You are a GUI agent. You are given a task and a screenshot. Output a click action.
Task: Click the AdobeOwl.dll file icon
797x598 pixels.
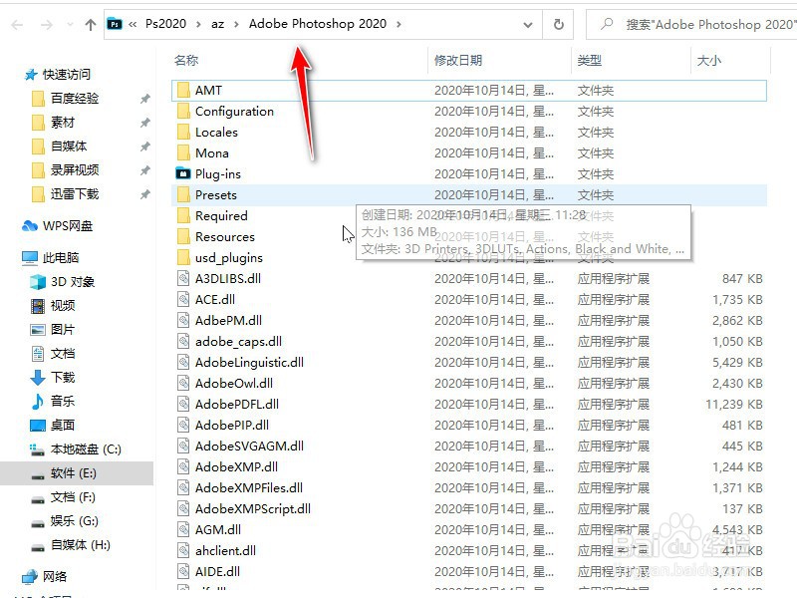click(x=183, y=384)
